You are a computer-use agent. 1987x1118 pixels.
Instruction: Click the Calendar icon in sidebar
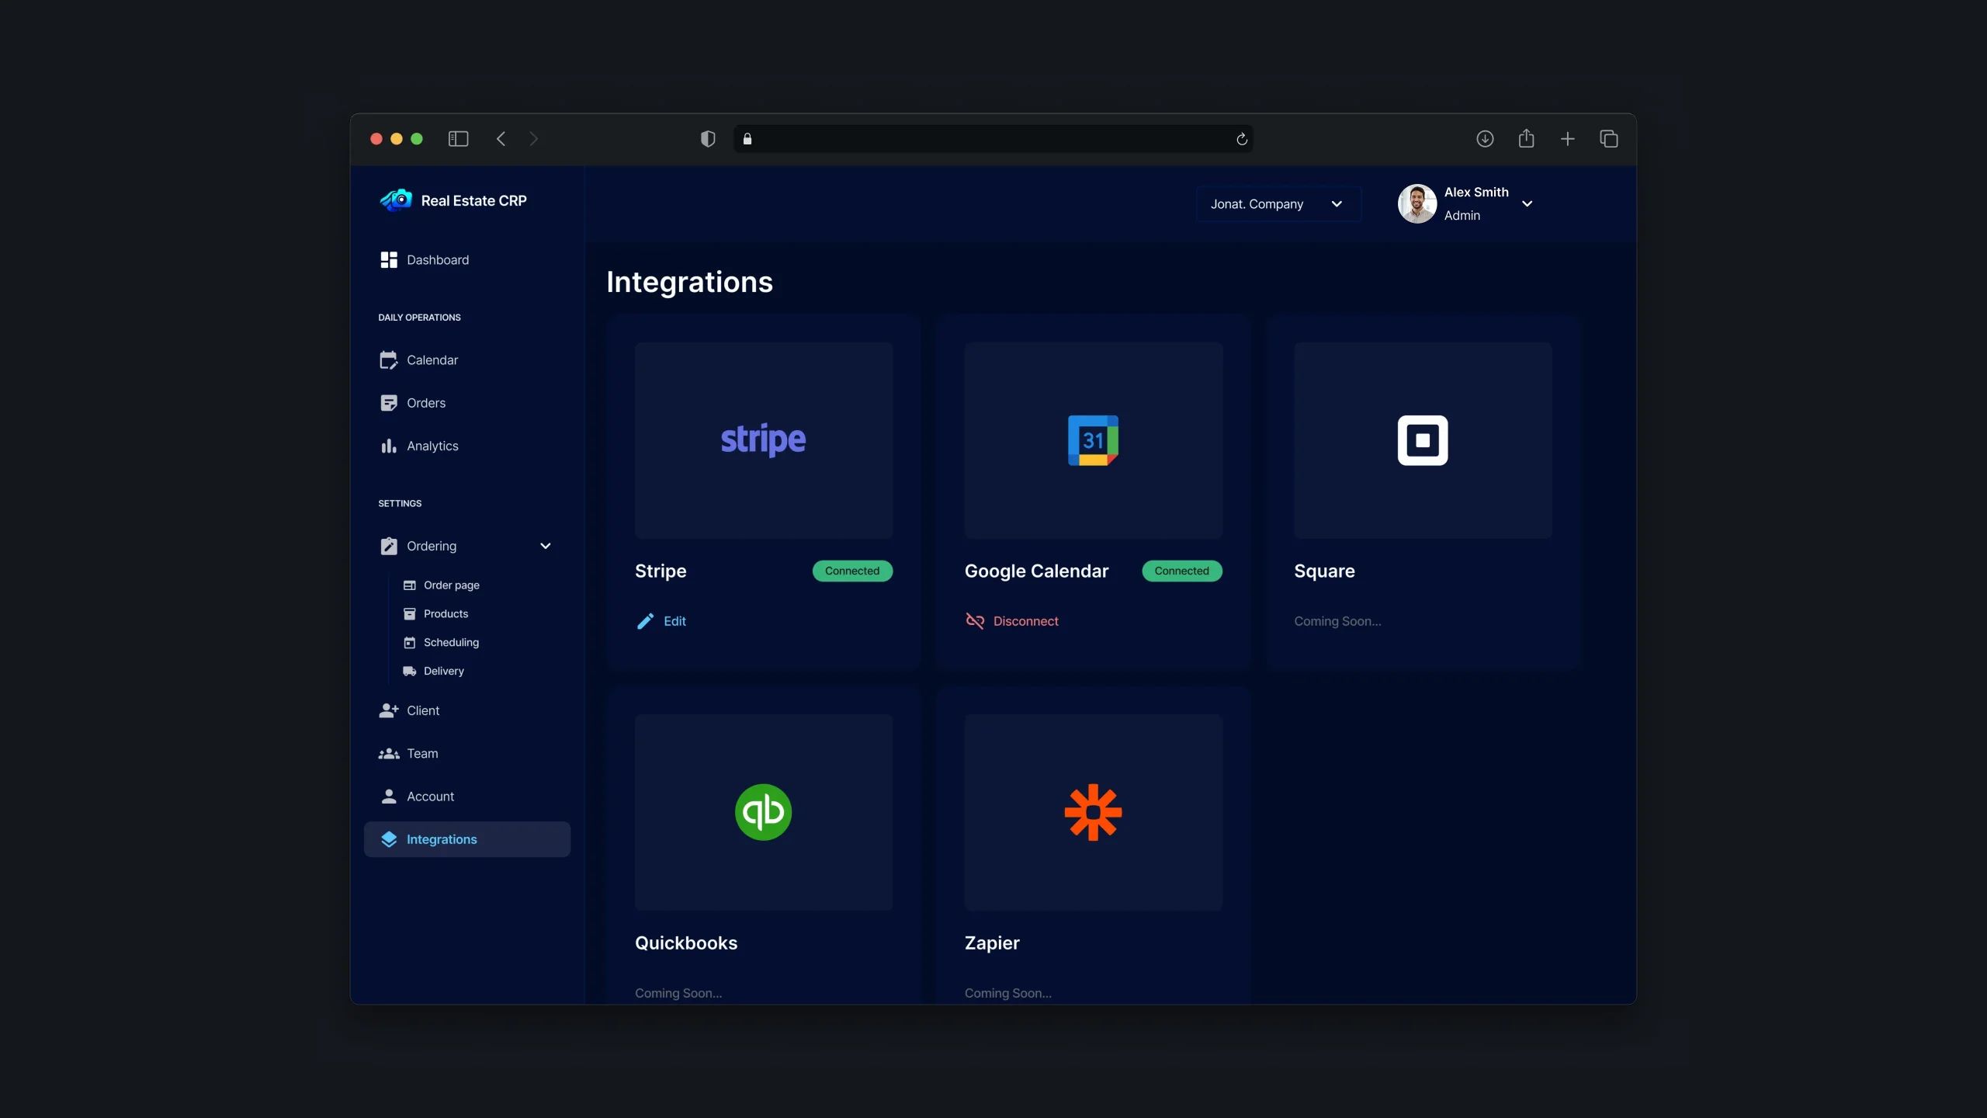tap(389, 360)
